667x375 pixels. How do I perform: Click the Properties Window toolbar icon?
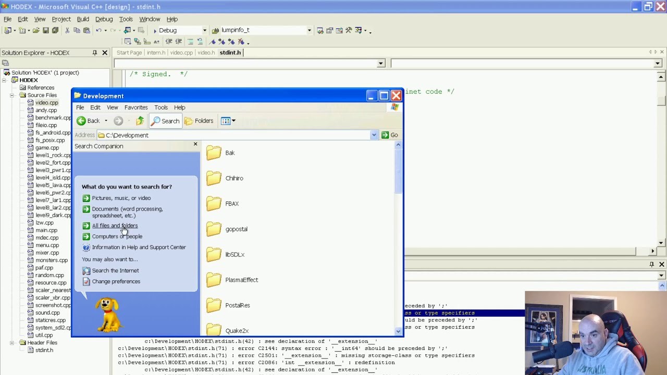pos(329,30)
